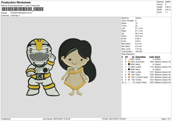Click the EndX value 0.00 in

138,39
